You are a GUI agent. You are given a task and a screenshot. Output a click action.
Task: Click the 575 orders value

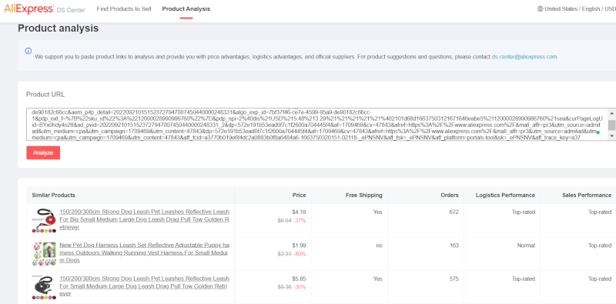pos(454,279)
